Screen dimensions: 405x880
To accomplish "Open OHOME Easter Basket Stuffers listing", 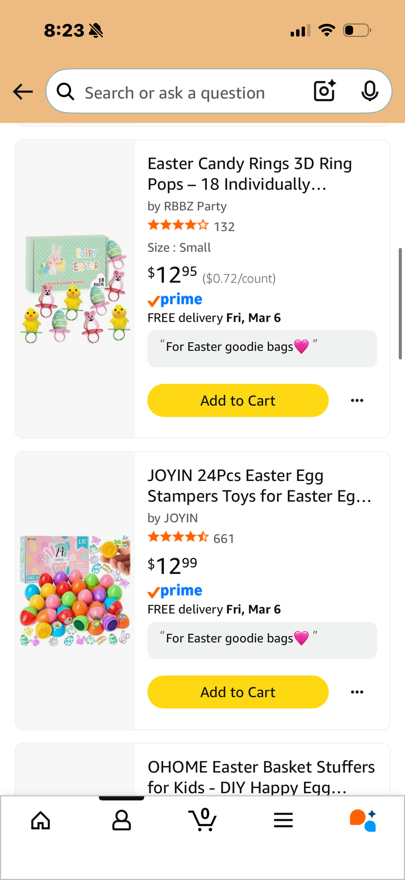I will click(261, 777).
